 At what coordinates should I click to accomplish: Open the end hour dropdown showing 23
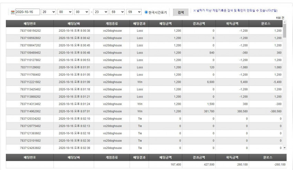(101, 12)
